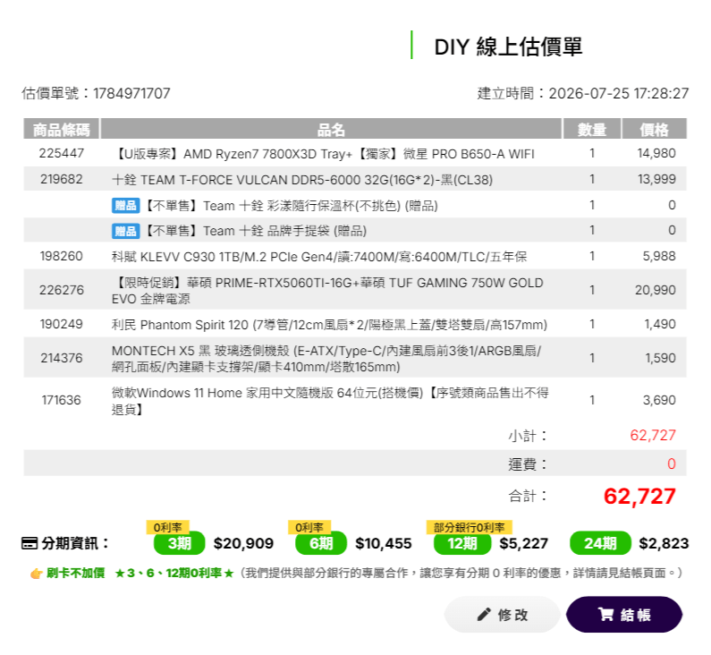This screenshot has height=655, width=711.
Task: Click the pointing hand icon beside 刷卡不加價
Action: 36,574
